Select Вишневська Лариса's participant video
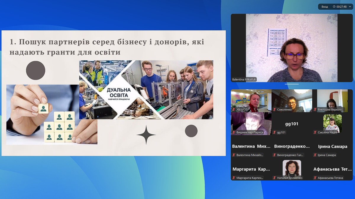The image size is (355, 199). click(x=251, y=124)
